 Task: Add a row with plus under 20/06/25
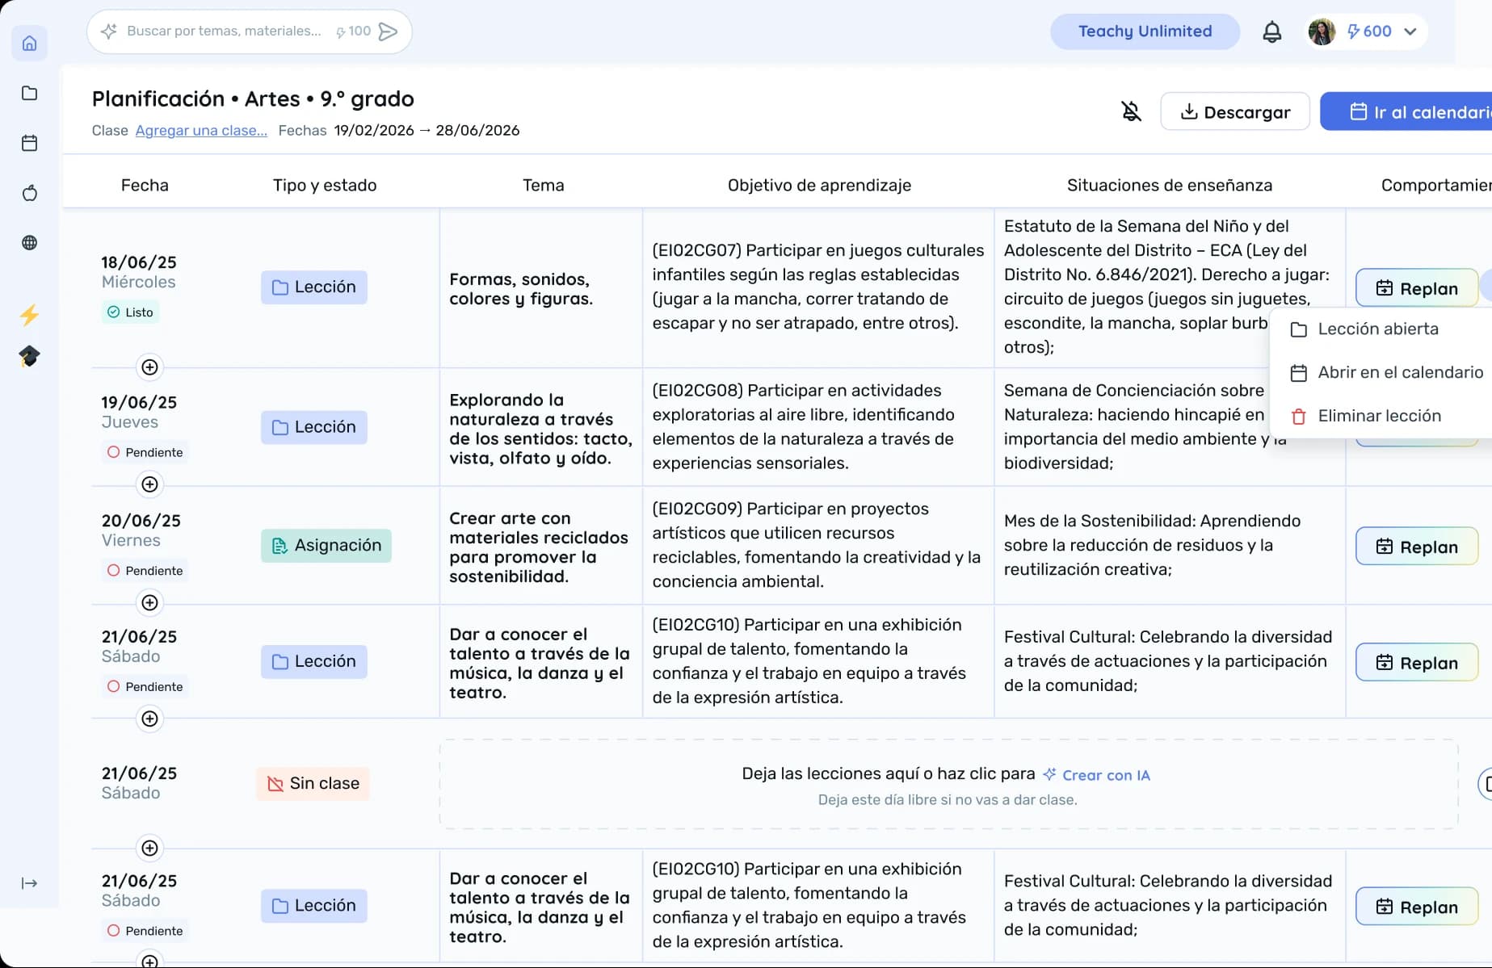pos(149,602)
